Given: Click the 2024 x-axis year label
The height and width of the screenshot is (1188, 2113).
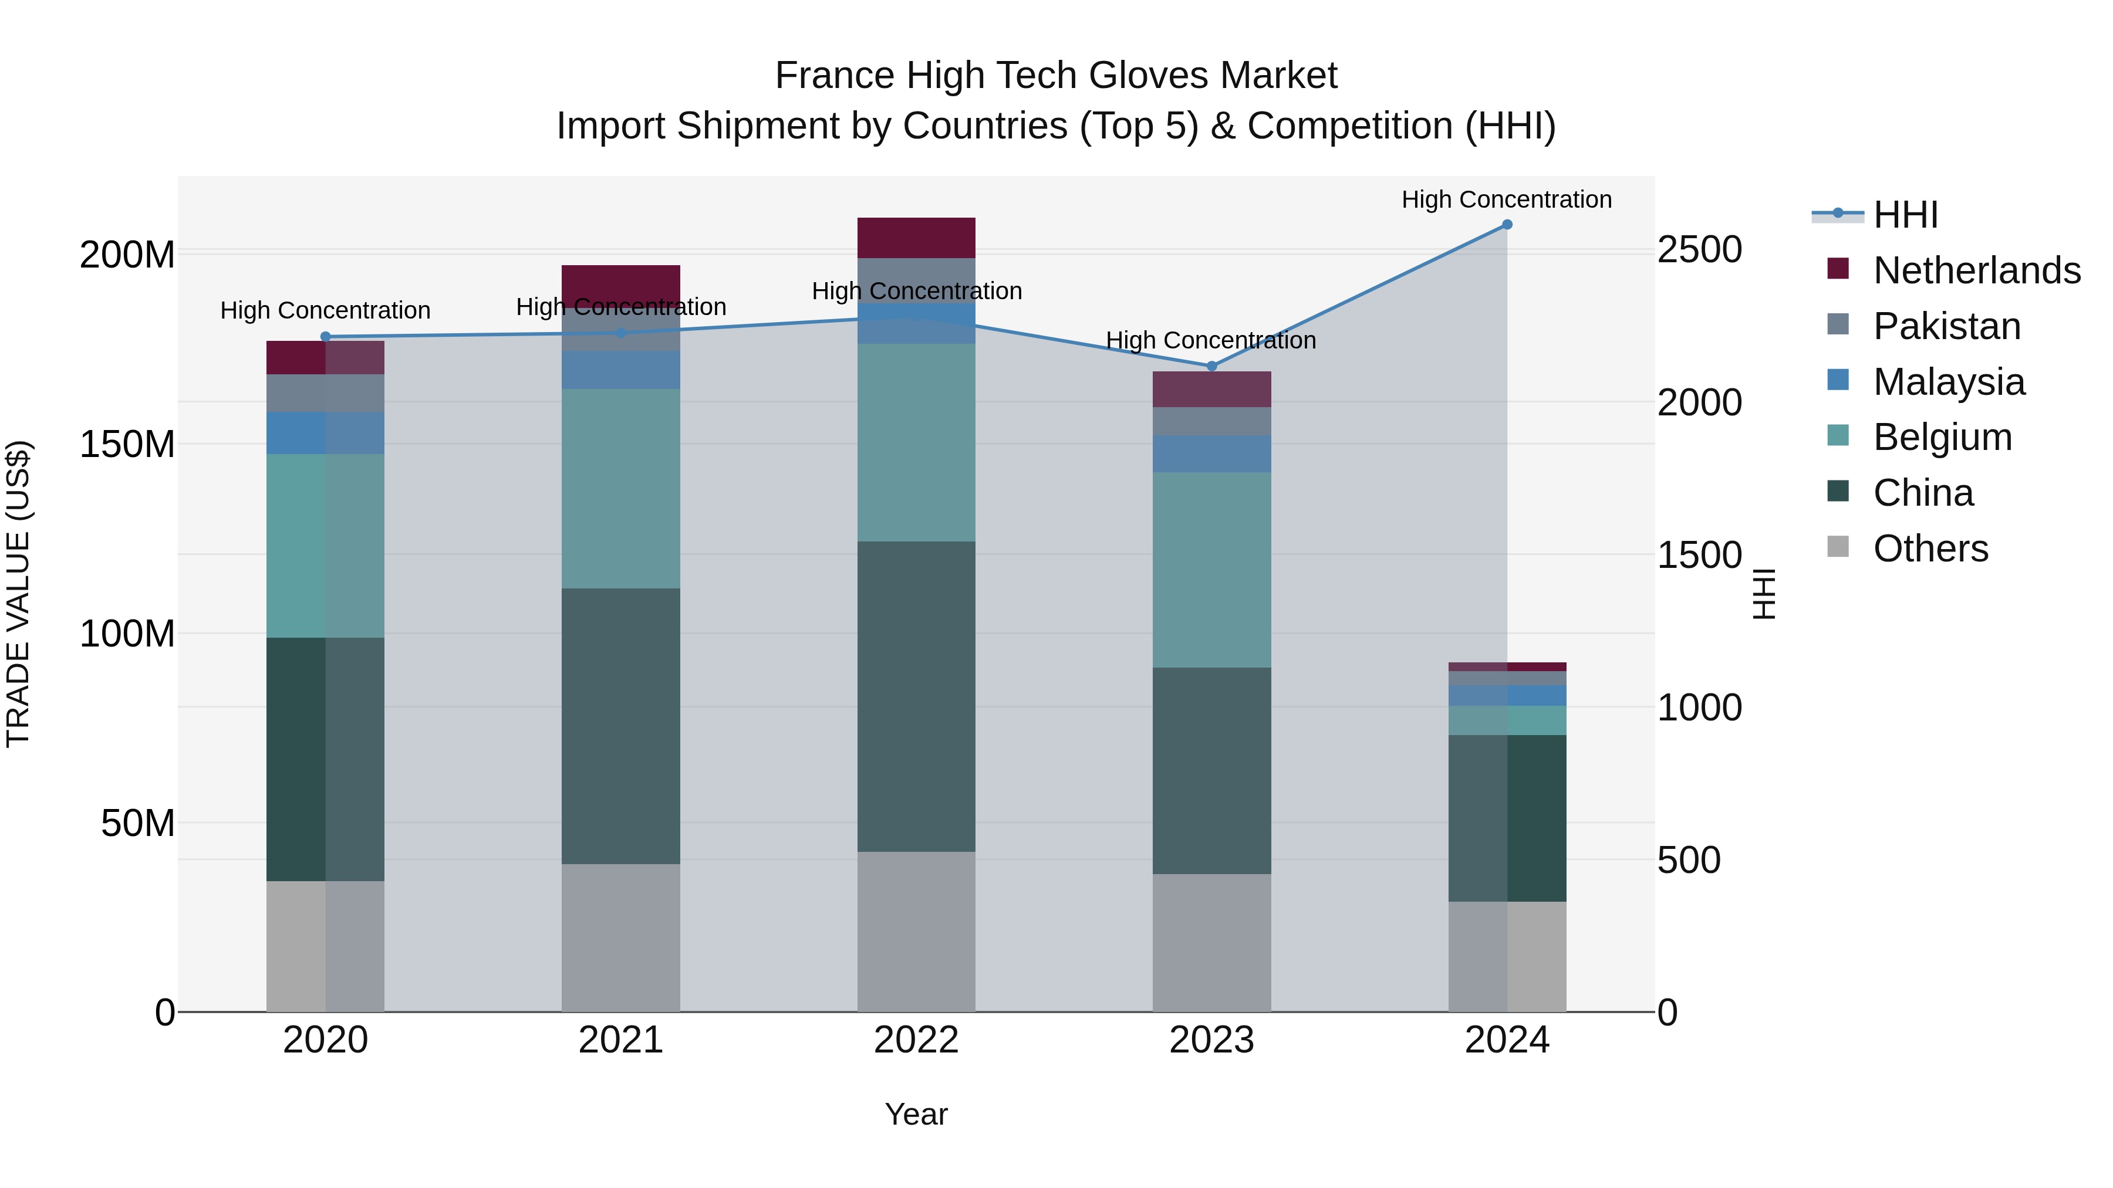Looking at the screenshot, I should (x=1507, y=1041).
